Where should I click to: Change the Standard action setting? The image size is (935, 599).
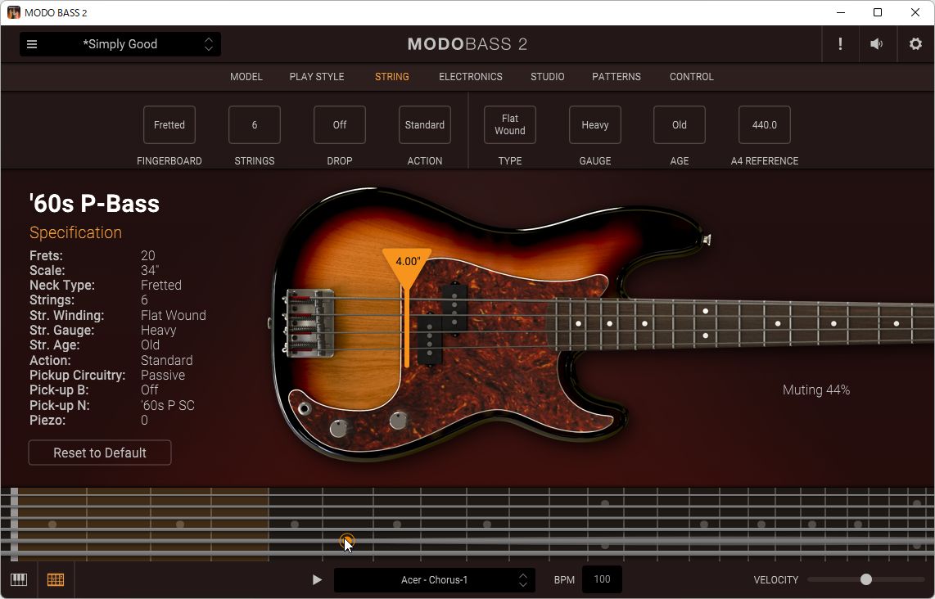[x=425, y=125]
